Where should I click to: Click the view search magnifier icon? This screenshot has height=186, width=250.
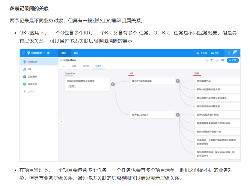pos(207,60)
